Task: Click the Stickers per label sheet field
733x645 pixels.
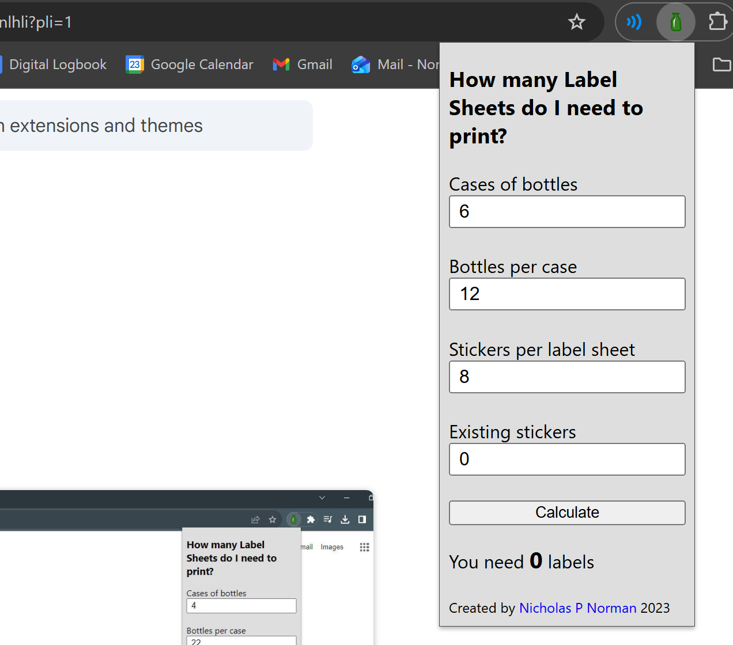Action: click(x=567, y=377)
